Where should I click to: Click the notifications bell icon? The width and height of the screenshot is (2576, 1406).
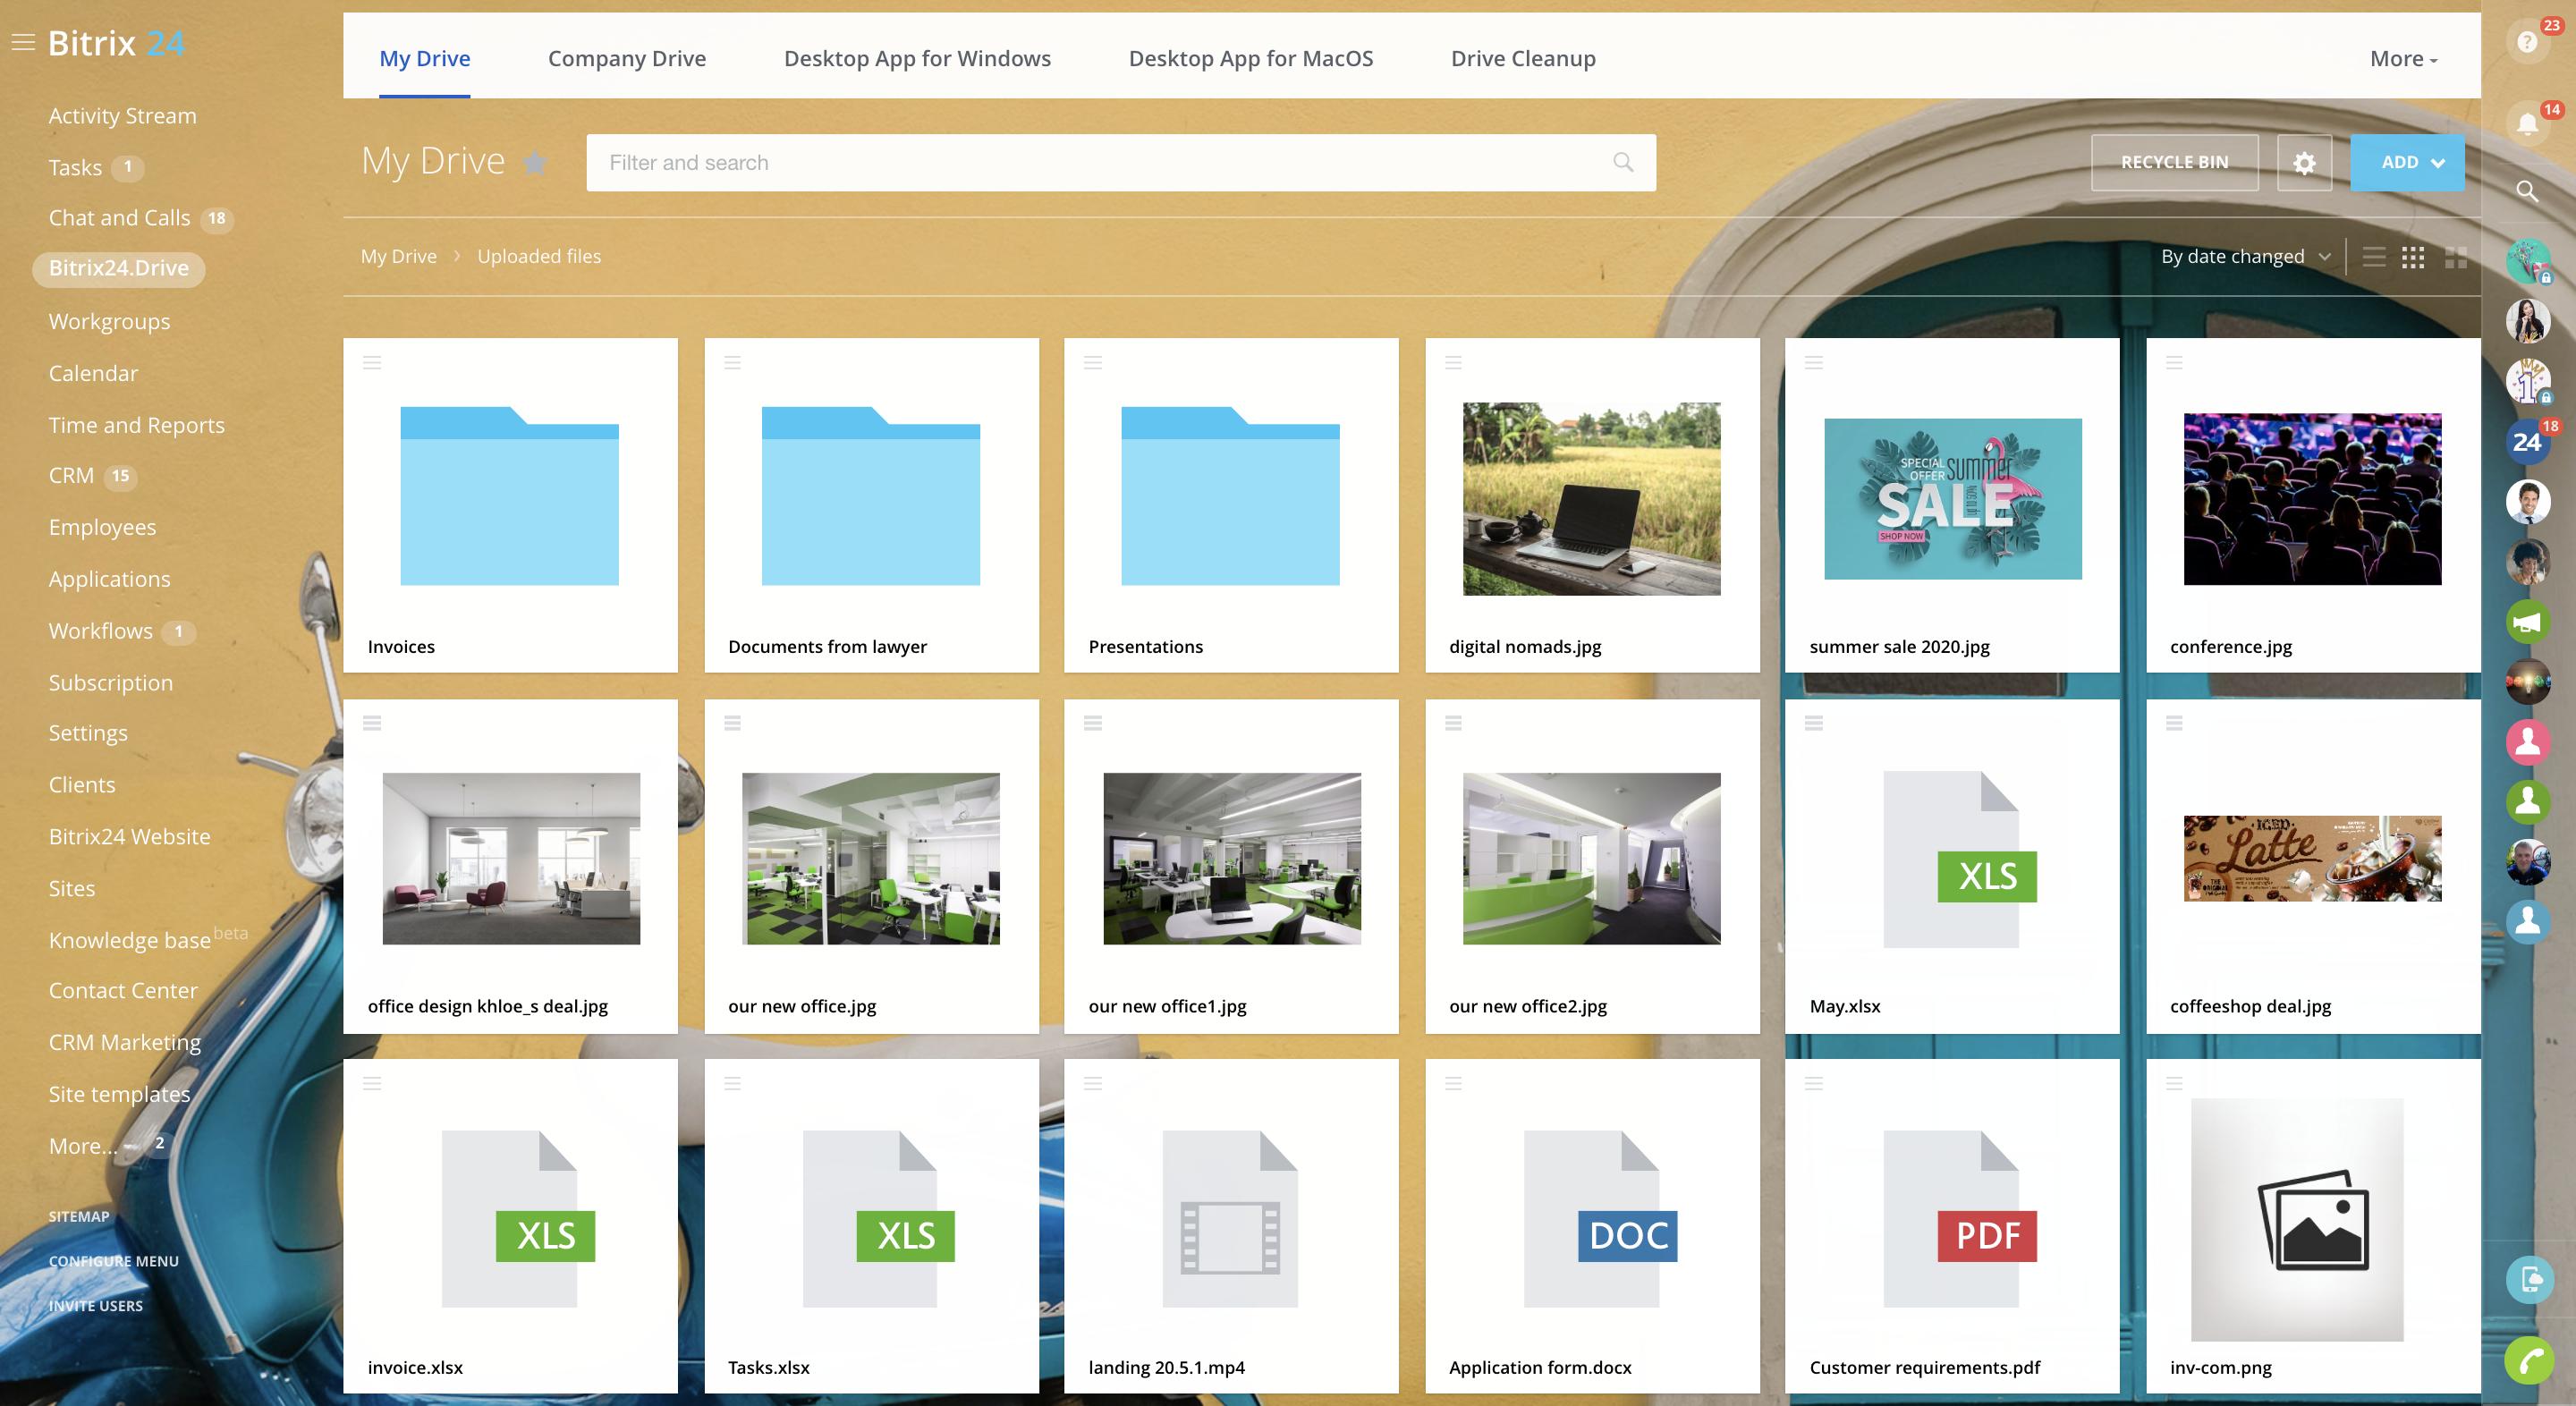(2527, 124)
